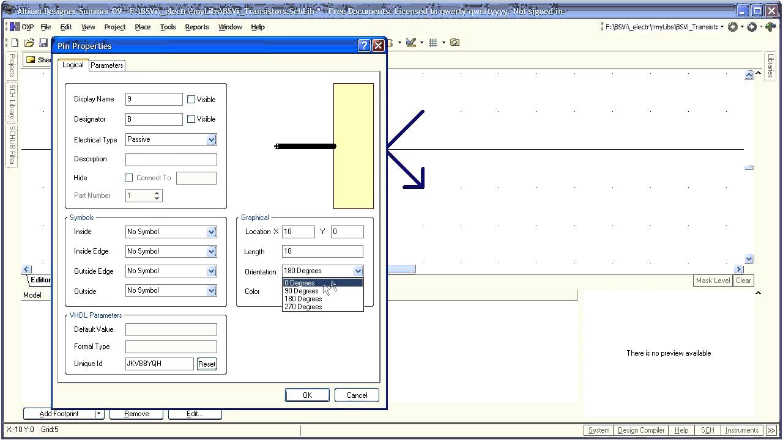Click the navigate back arrow icon
The width and height of the screenshot is (783, 440).
(x=732, y=27)
